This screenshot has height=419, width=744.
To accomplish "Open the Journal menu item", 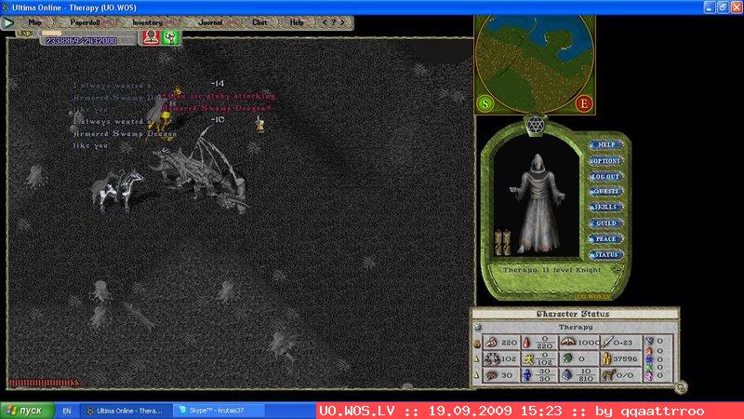I will click(211, 22).
